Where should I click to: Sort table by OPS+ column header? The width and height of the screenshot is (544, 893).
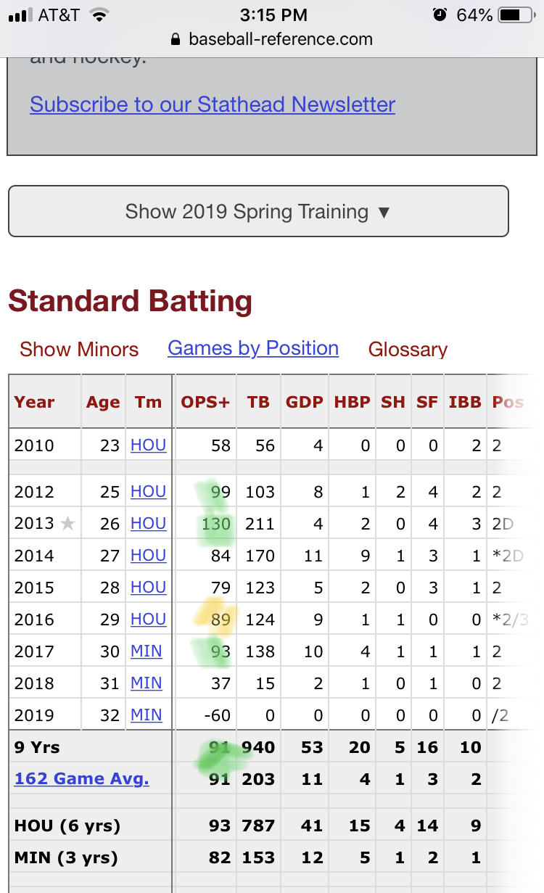(x=205, y=402)
